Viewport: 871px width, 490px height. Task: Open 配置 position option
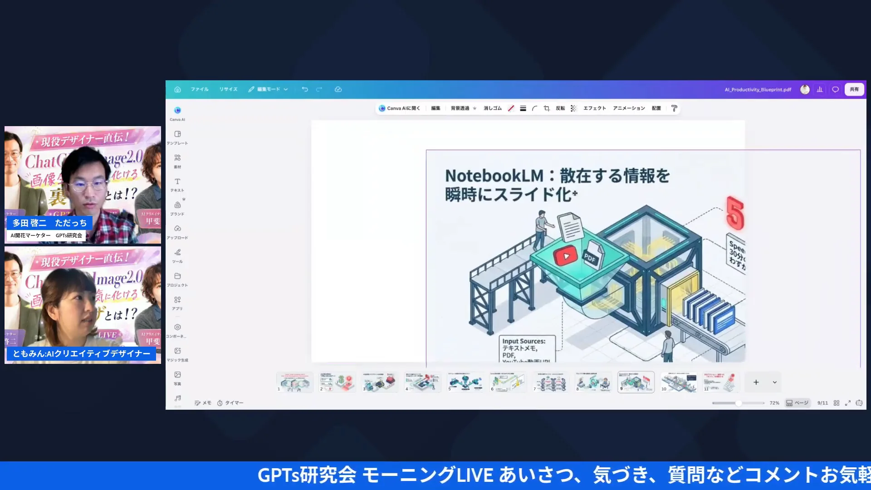tap(656, 108)
